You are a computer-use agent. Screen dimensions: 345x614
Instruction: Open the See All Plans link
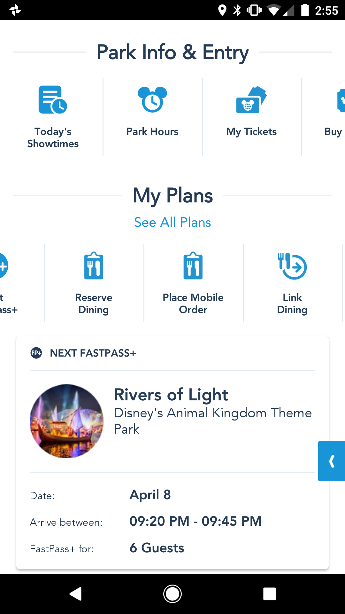point(172,222)
